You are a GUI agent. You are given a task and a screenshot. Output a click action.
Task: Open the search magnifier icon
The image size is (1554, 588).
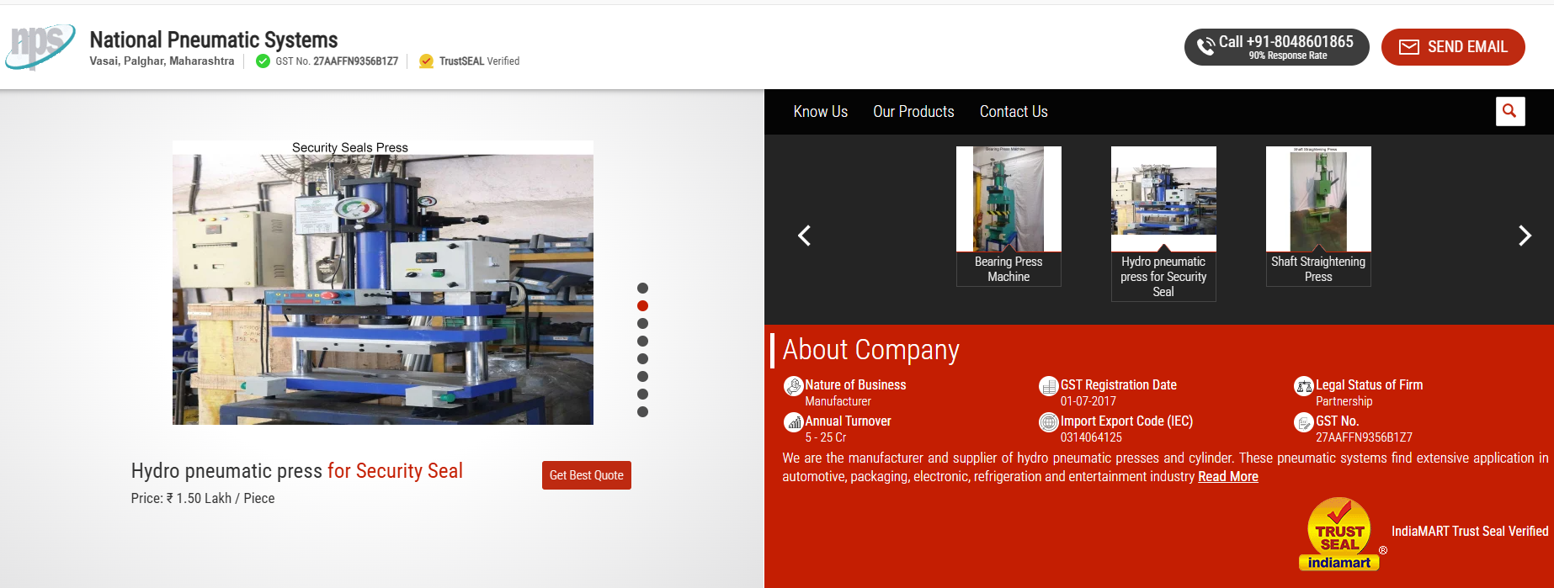click(x=1510, y=111)
